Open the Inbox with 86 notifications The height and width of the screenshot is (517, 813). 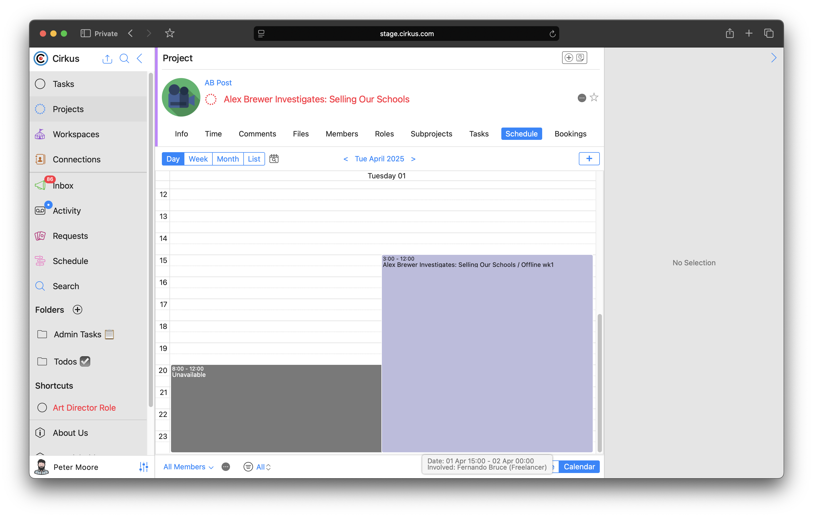(x=62, y=186)
